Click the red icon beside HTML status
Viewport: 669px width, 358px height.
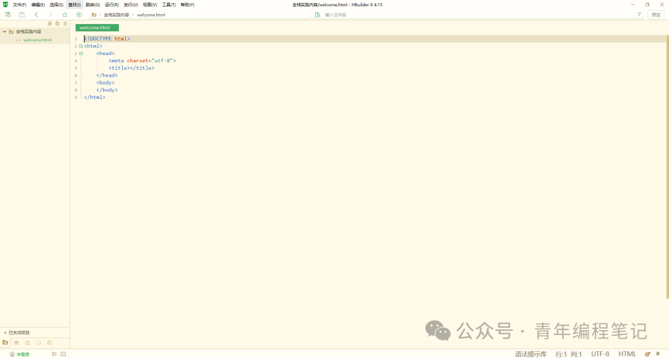[x=647, y=354]
